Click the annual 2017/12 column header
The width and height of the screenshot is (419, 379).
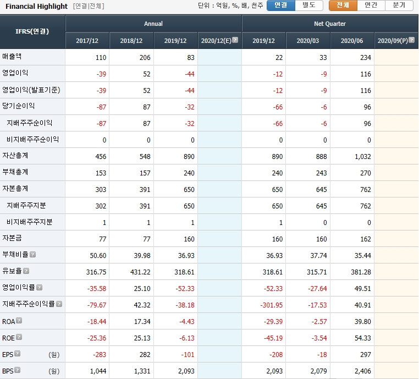pos(87,41)
